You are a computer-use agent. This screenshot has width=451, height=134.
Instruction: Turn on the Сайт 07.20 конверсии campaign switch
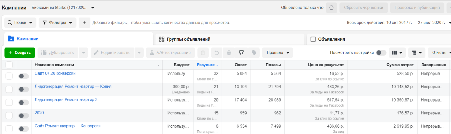coord(24,76)
